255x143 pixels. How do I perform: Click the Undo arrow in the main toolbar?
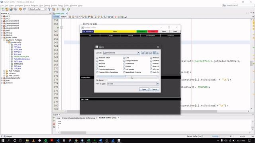(20, 9)
